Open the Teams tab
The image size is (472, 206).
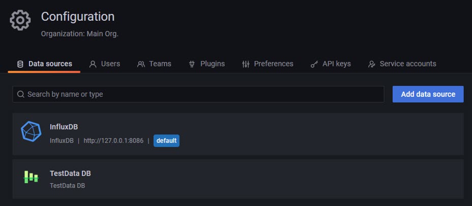pyautogui.click(x=154, y=64)
